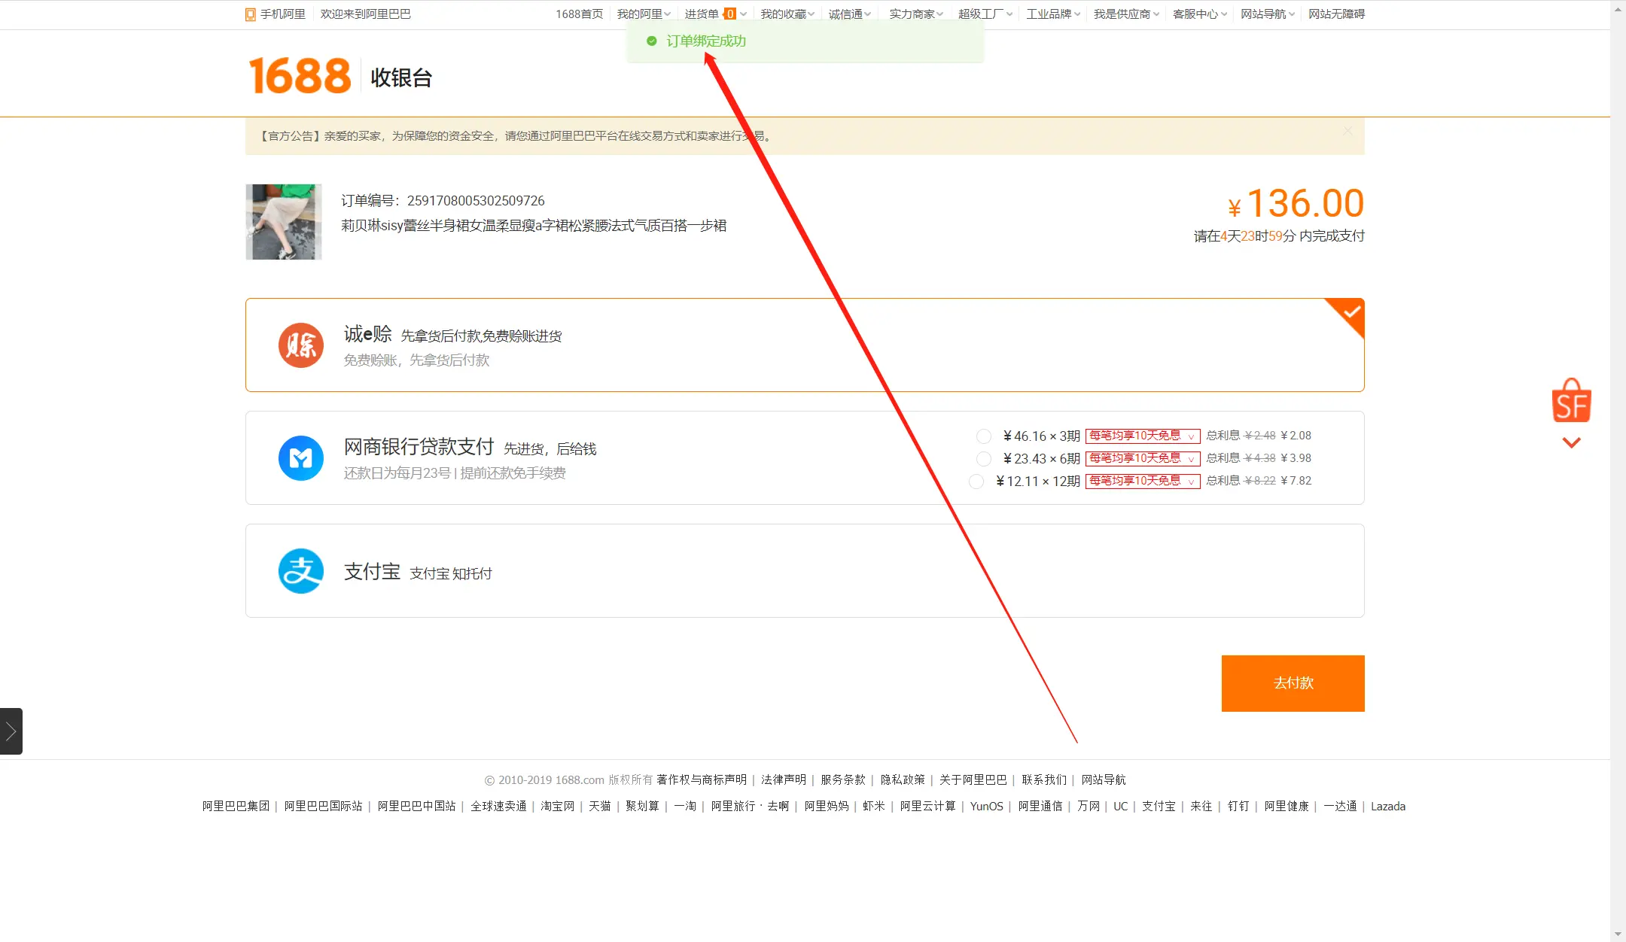Open 关于阿里巴巴 footer link
The image size is (1626, 942).
point(973,780)
